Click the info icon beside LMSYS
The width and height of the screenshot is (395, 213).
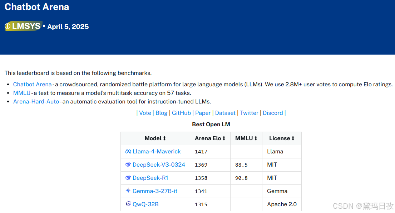(x=8, y=26)
